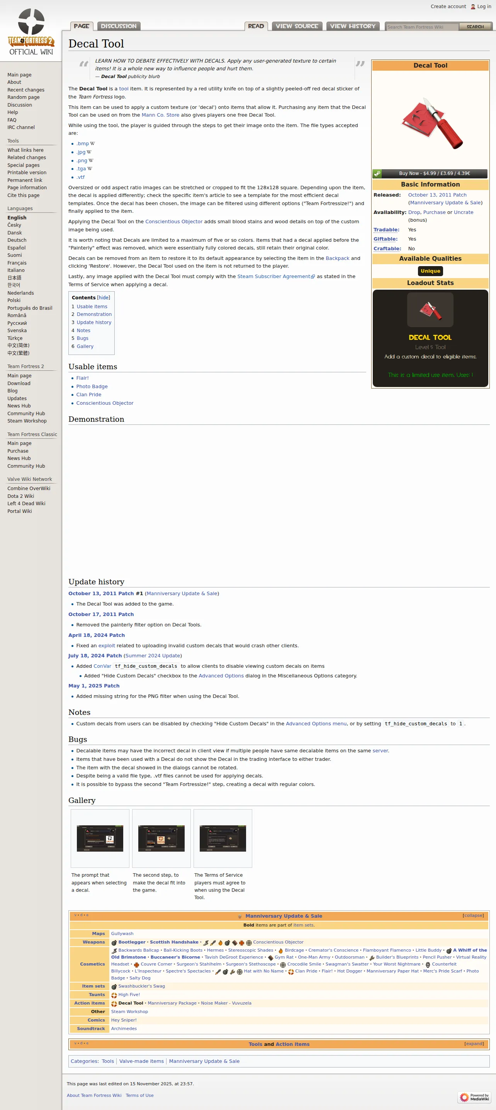Click the Wikipedia W icon next to .png
This screenshot has width=496, height=1110.
pyautogui.click(x=91, y=161)
